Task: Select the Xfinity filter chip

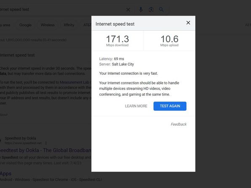Action: click(x=69, y=25)
